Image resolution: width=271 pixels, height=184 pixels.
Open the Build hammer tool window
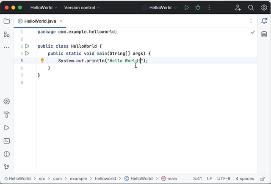point(7,115)
